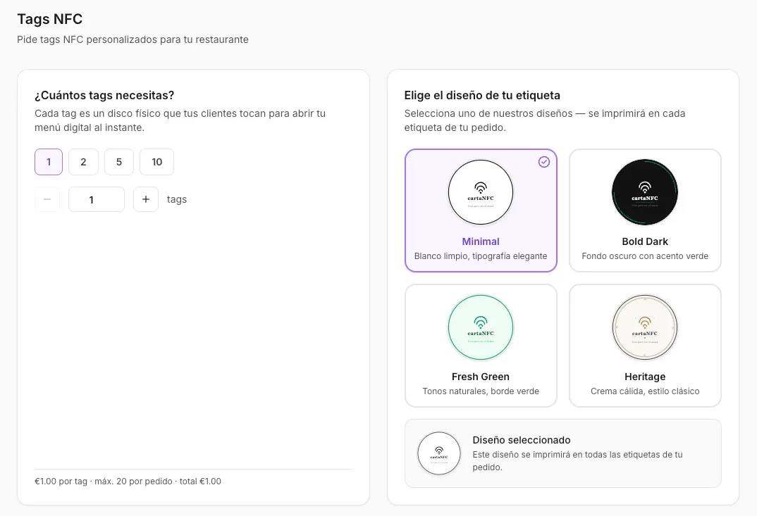Select quantity preset 5 tags

click(x=118, y=161)
